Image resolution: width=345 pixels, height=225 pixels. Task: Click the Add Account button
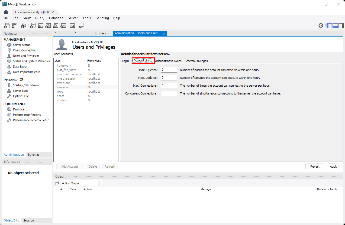(x=70, y=167)
